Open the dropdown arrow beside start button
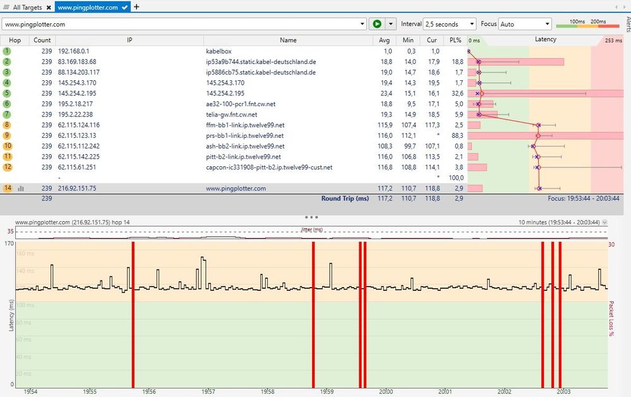This screenshot has height=397, width=631. pos(391,24)
